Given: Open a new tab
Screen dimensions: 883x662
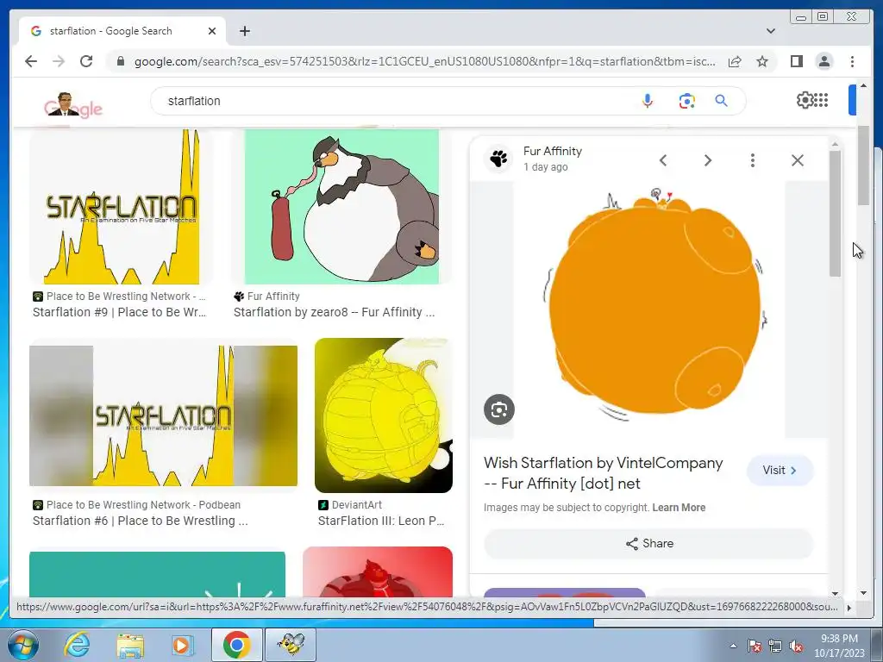Looking at the screenshot, I should 244,31.
